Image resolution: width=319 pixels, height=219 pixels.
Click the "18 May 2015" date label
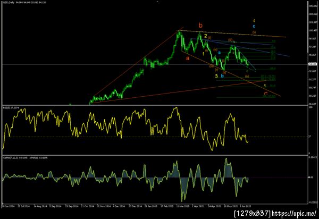[230, 206]
